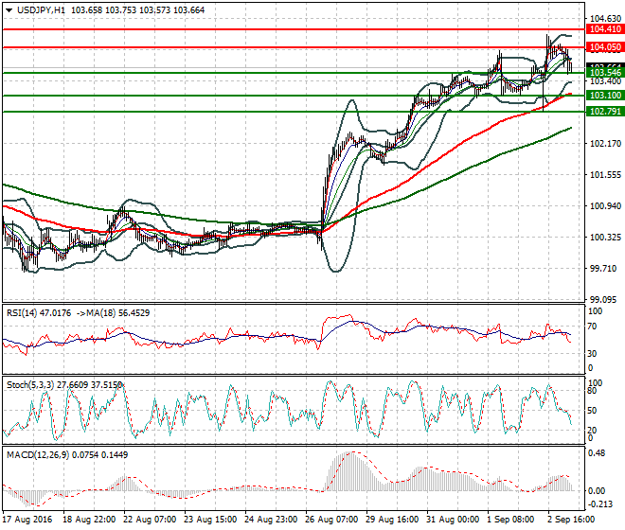Screen dimensions: 625x530
Task: Click the 22 Aug 07:00 time label
Action: [150, 520]
